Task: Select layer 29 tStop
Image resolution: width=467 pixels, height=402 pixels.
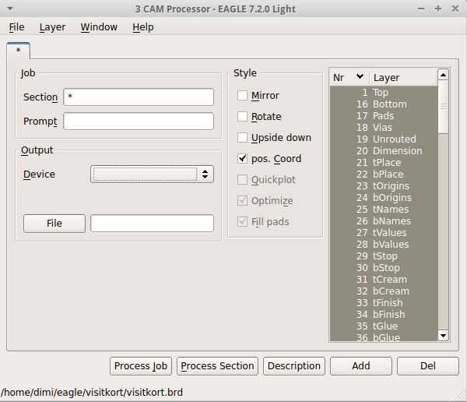Action: (384, 256)
